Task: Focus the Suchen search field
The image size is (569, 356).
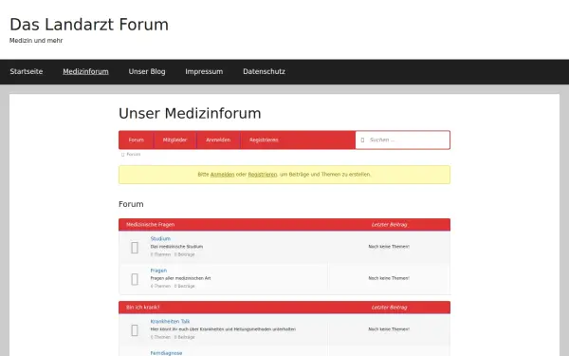Action: (403, 140)
